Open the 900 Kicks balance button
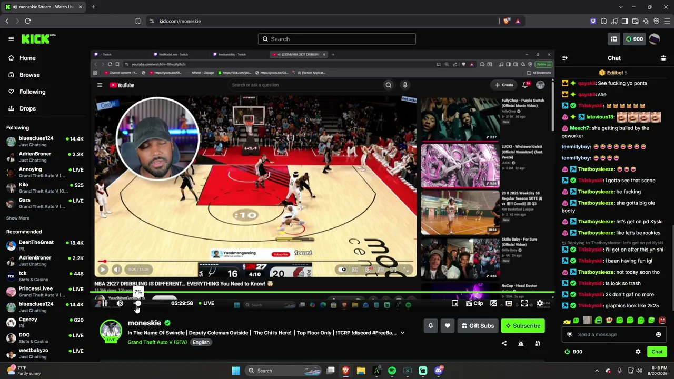The image size is (674, 379). 634,39
